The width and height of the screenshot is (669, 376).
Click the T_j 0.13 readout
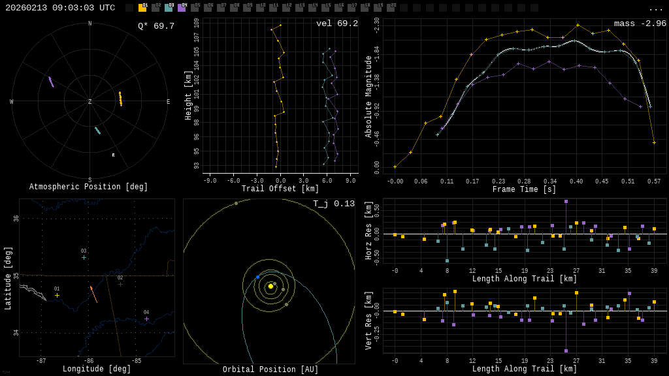coord(333,204)
